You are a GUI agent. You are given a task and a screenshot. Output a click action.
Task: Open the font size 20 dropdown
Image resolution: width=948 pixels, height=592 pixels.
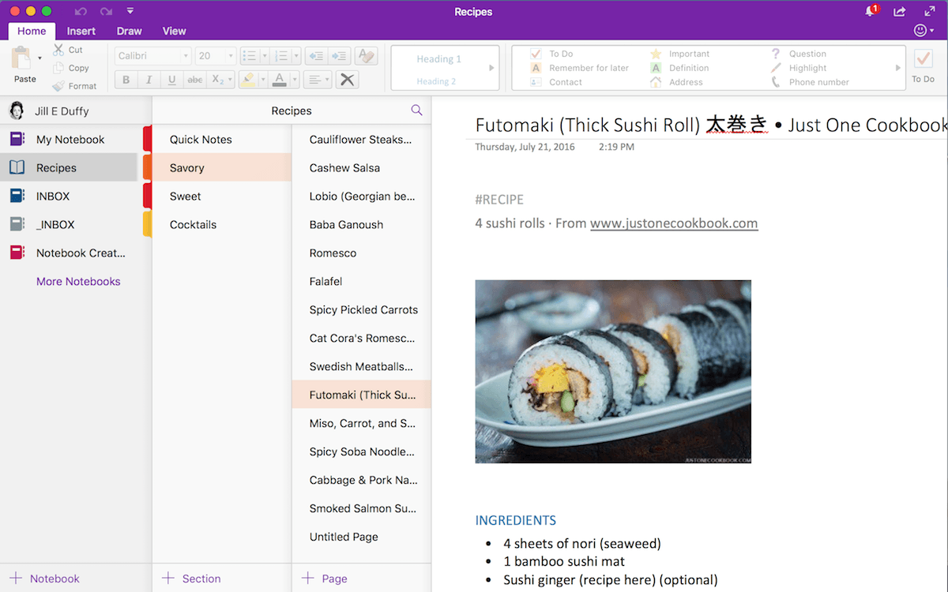(x=231, y=56)
